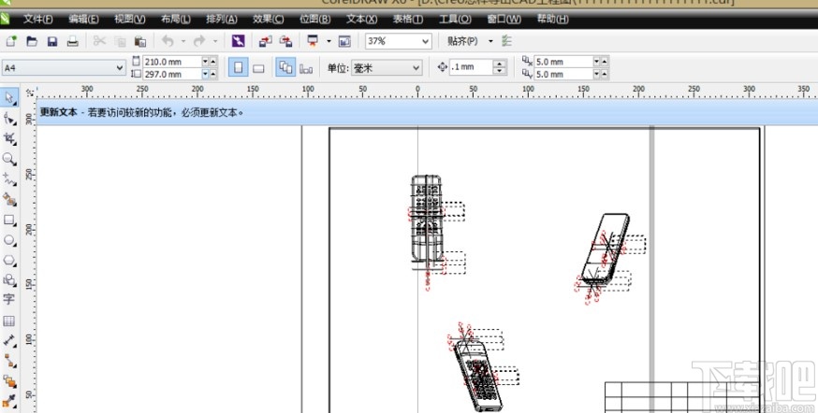The height and width of the screenshot is (413, 818).
Task: Click the duplicate distance Y 5.0 mm field
Action: [563, 74]
